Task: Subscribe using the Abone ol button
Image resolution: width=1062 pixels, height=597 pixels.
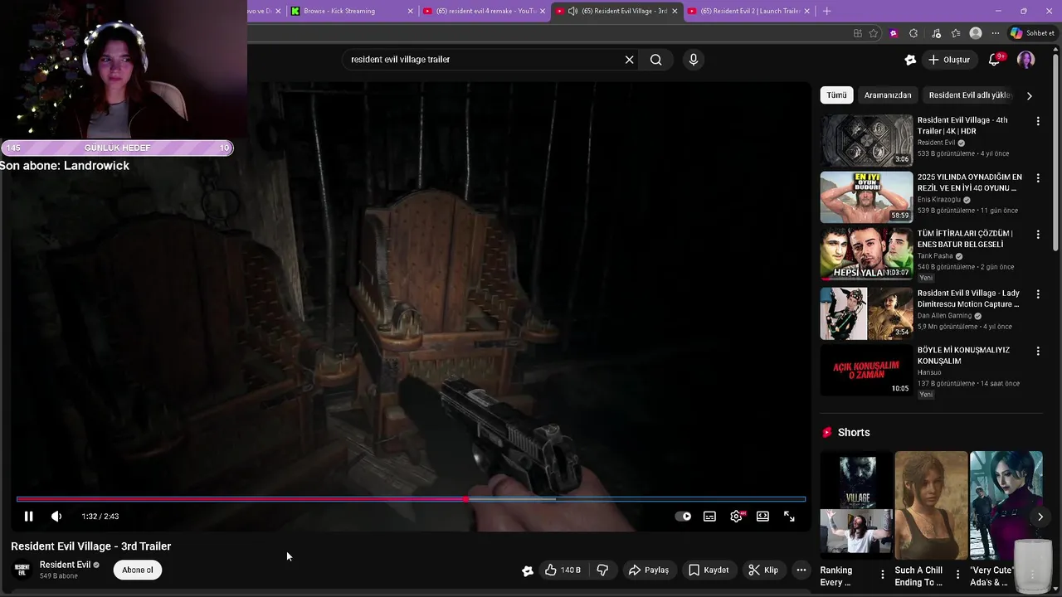Action: [x=138, y=570]
